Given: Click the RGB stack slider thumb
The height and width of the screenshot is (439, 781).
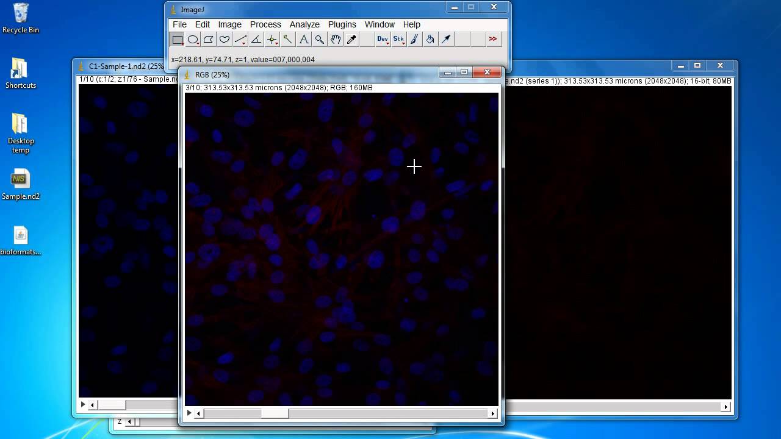Looking at the screenshot, I should tap(275, 413).
